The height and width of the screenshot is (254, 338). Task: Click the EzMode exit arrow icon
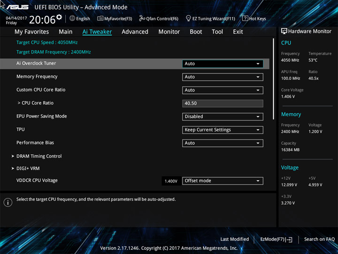(x=289, y=239)
